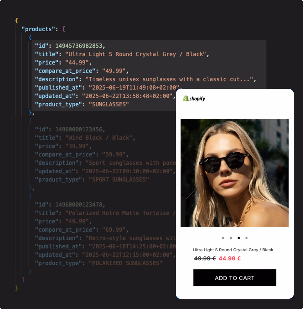Select the second image carousel dot
Screen dimensions: 303x309
[x=231, y=238]
